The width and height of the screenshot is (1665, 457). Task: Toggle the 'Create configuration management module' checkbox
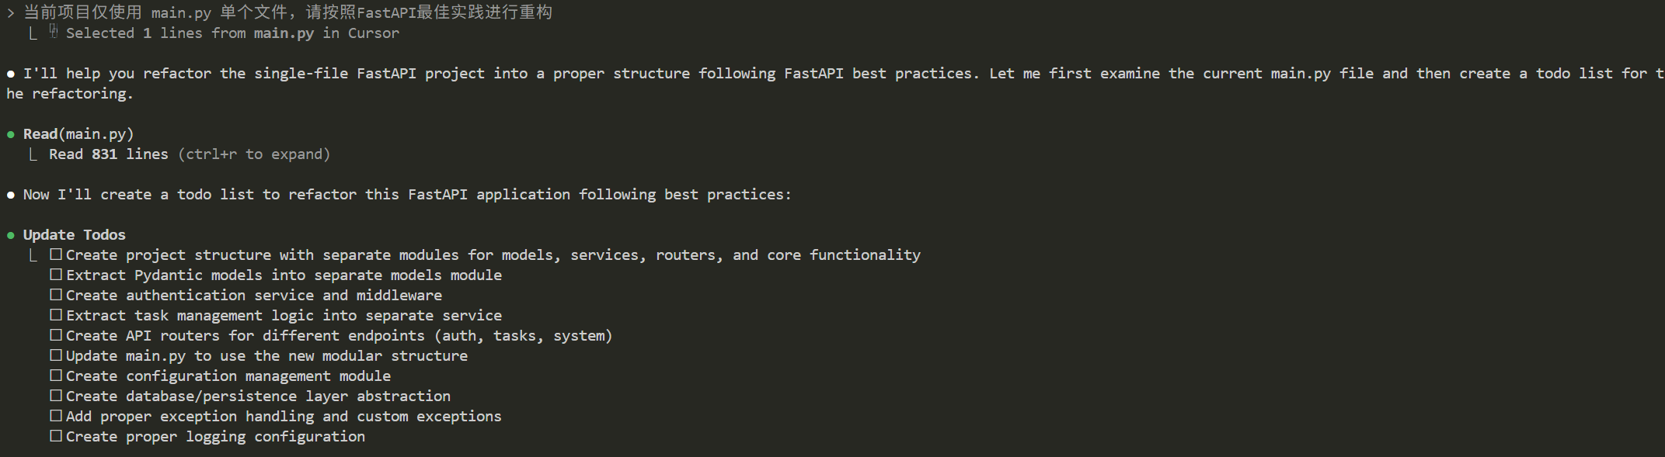point(56,376)
